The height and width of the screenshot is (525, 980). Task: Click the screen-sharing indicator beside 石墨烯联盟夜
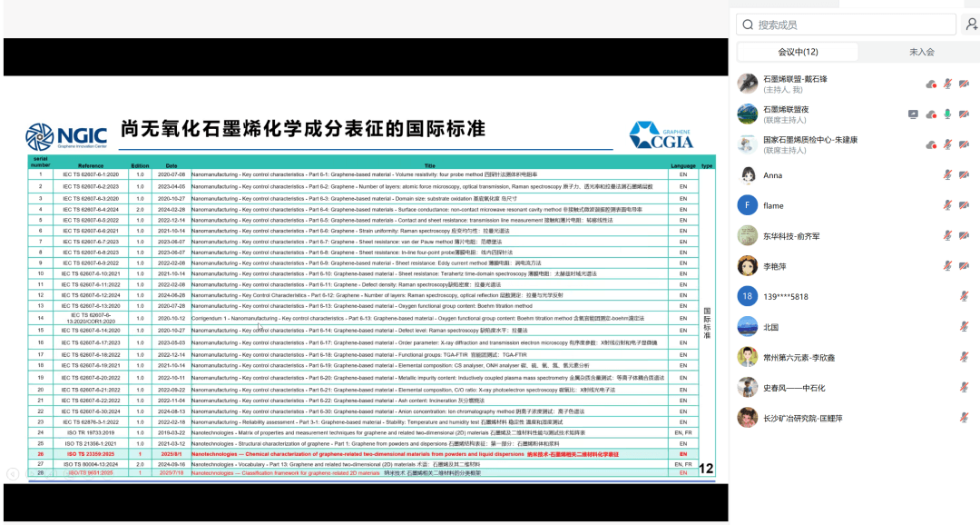tap(914, 114)
